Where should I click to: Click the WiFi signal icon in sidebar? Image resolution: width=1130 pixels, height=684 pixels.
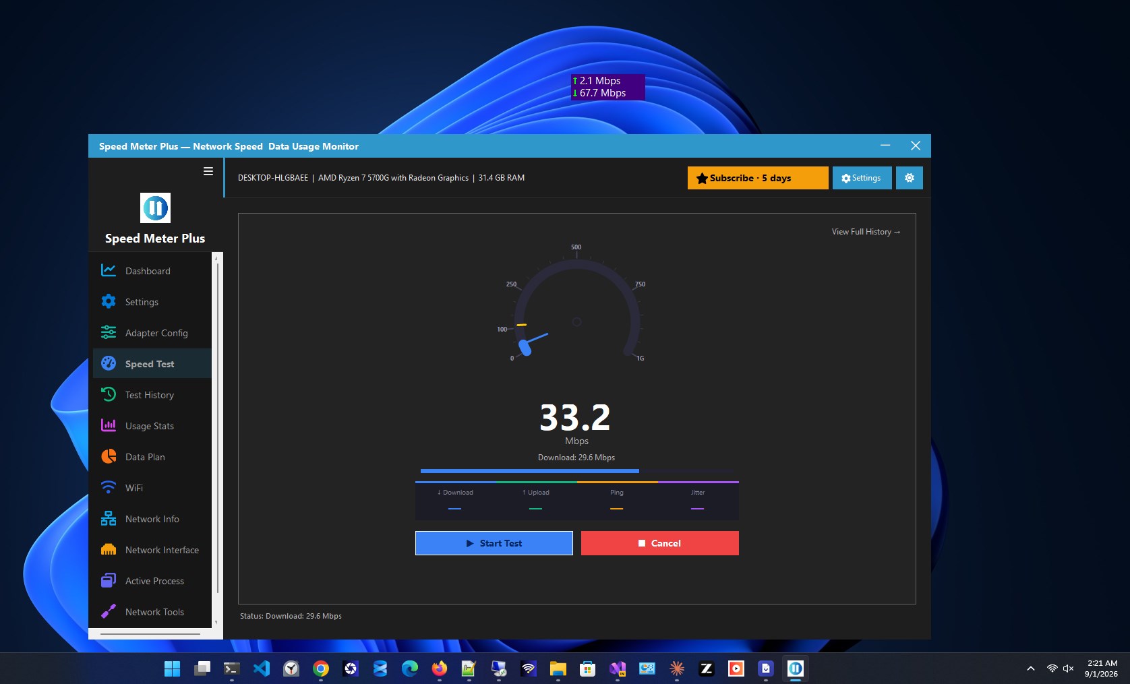tap(109, 487)
